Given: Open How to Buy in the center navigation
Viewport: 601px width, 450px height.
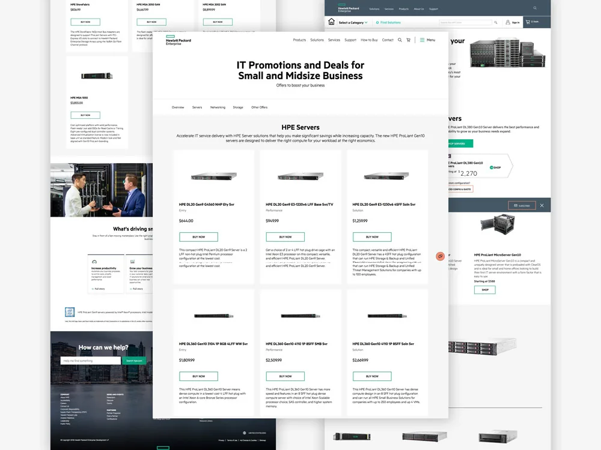Looking at the screenshot, I should 369,40.
